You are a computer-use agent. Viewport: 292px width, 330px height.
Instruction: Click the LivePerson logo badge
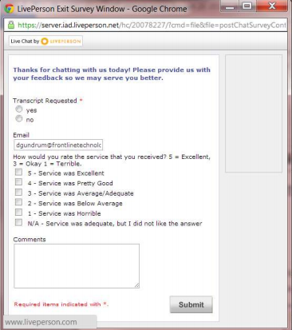pyautogui.click(x=45, y=42)
